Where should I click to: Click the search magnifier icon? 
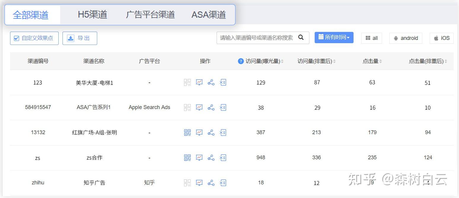[301, 38]
